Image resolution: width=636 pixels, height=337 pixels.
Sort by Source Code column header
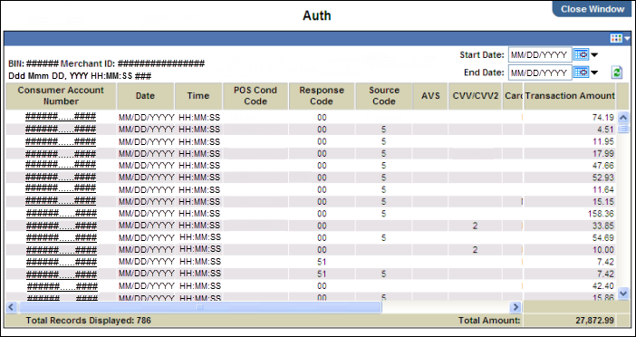(x=384, y=96)
